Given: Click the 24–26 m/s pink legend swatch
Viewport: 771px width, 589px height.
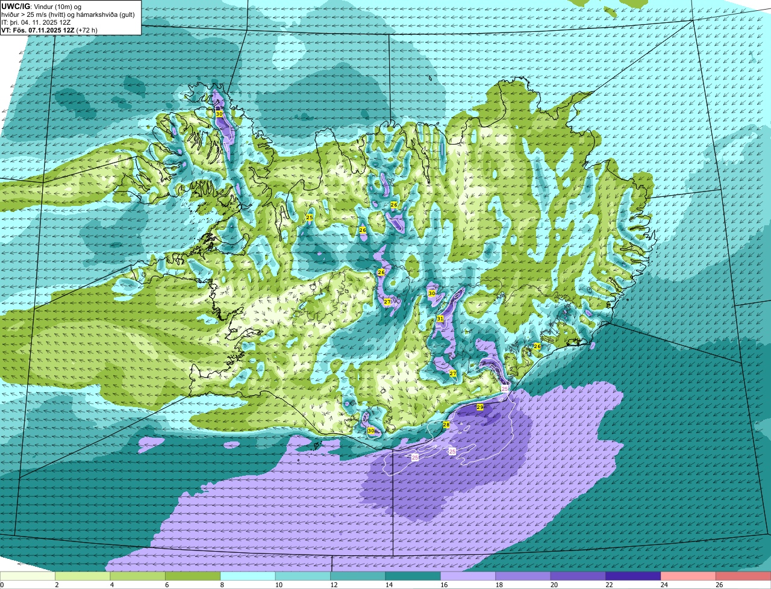Looking at the screenshot, I should (688, 576).
